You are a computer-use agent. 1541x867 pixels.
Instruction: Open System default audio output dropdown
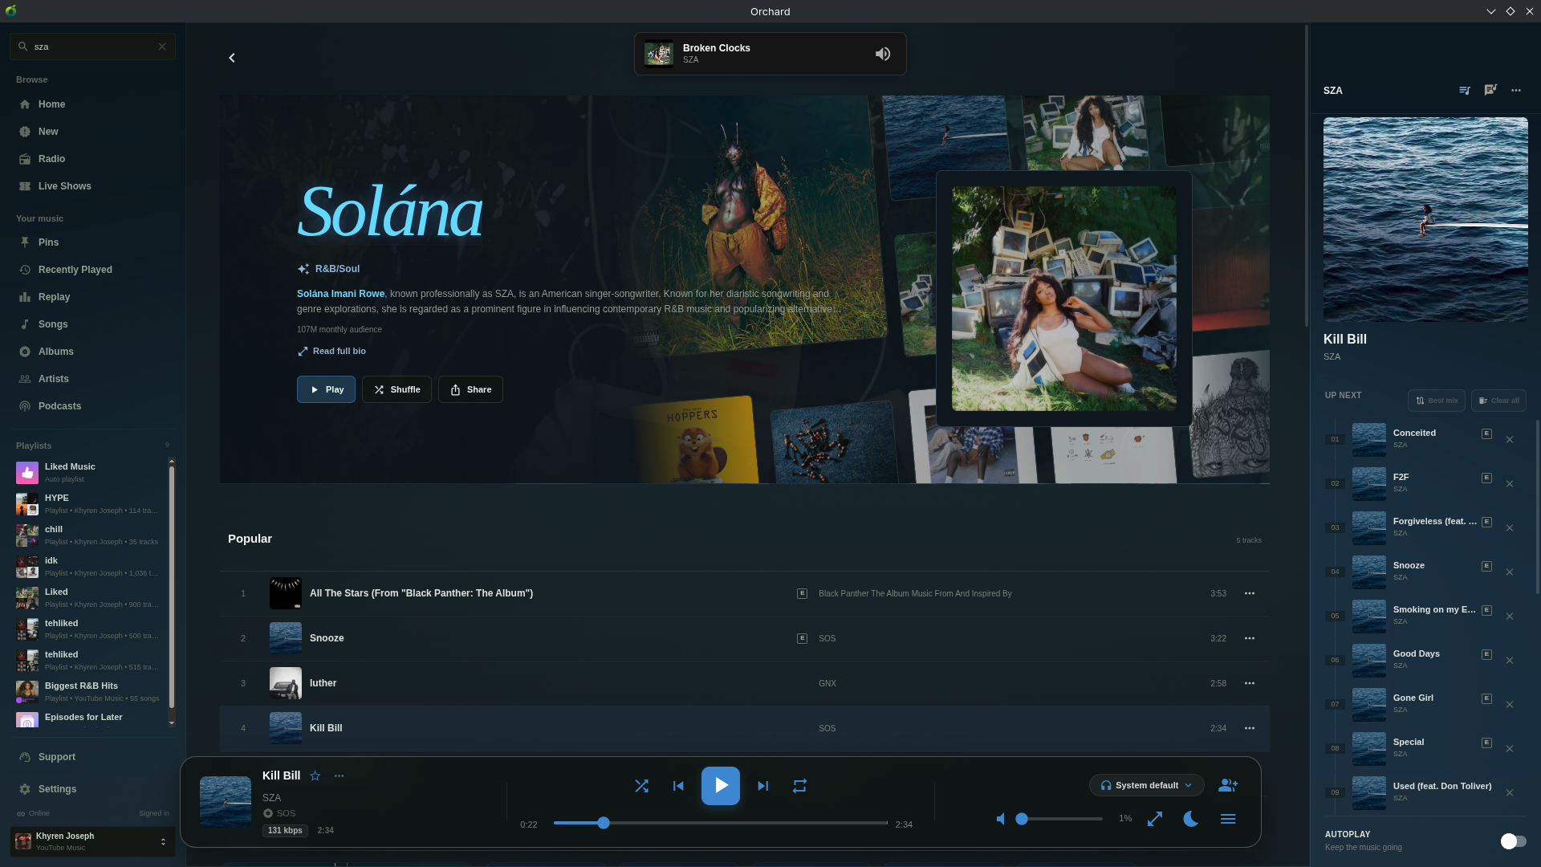1147,785
